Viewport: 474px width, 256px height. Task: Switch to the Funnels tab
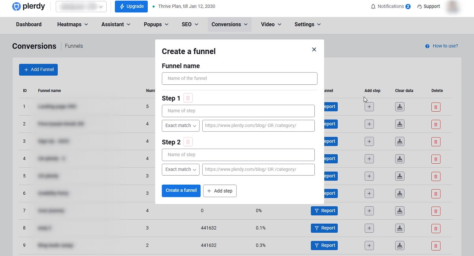pyautogui.click(x=73, y=46)
